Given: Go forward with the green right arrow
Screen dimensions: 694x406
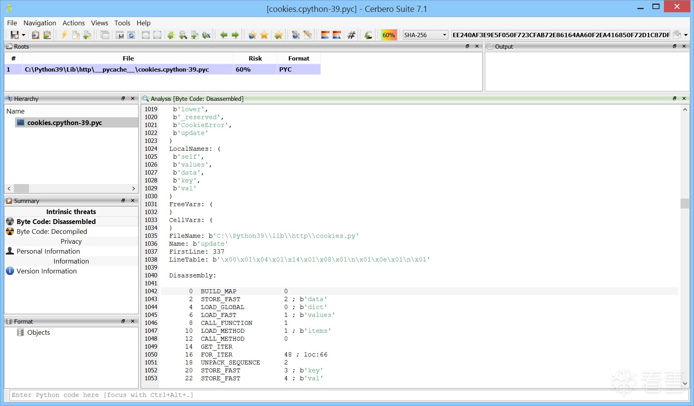Looking at the screenshot, I should (235, 35).
